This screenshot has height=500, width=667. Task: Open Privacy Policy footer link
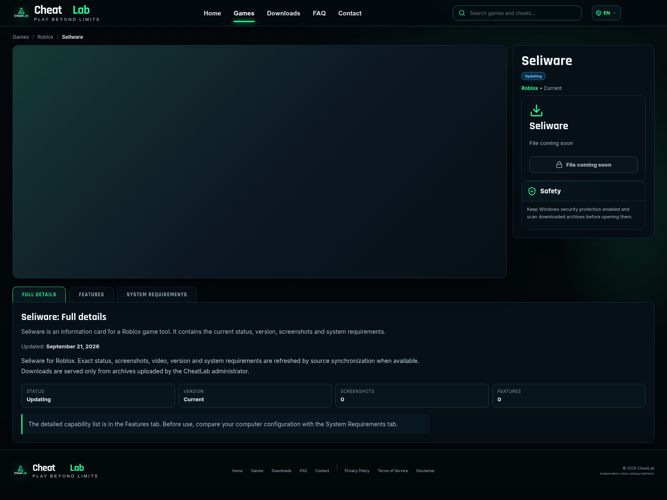tap(357, 471)
